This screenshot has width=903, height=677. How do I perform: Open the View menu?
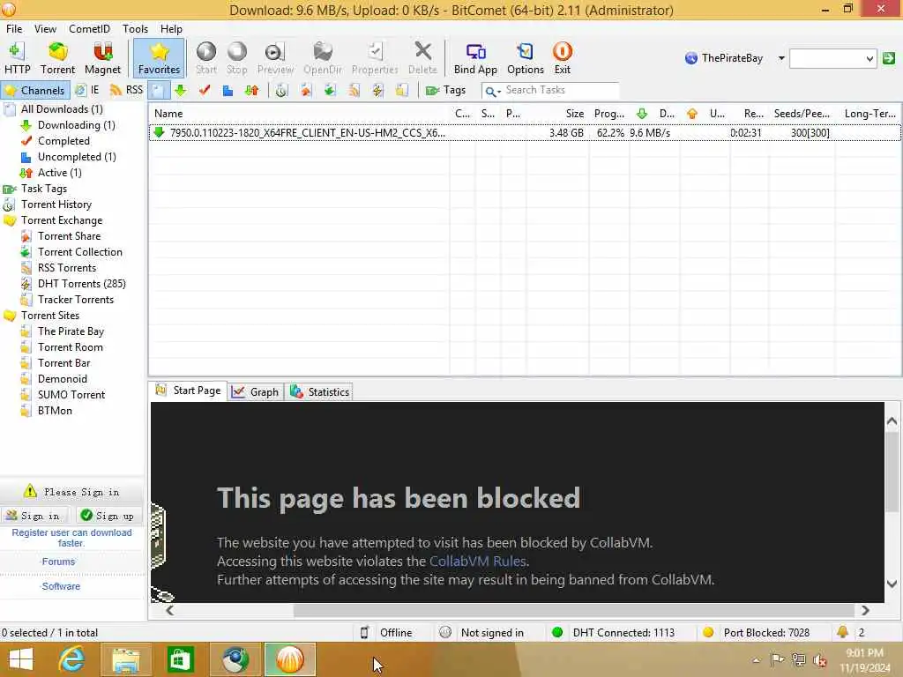point(45,29)
